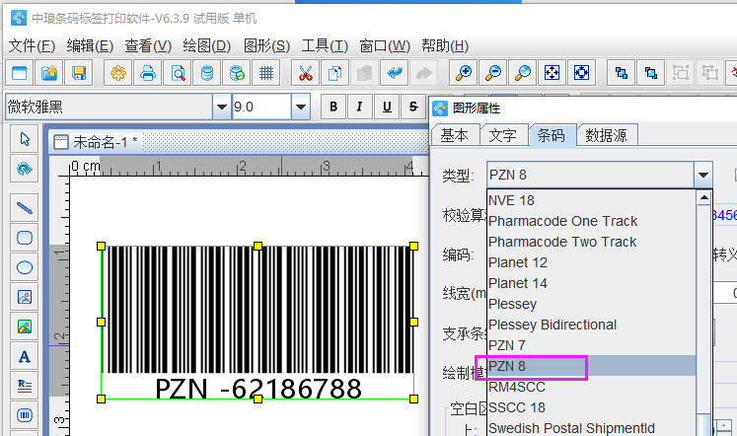The image size is (737, 436).
Task: Select the Rounded Rectangle tool
Action: coord(26,237)
